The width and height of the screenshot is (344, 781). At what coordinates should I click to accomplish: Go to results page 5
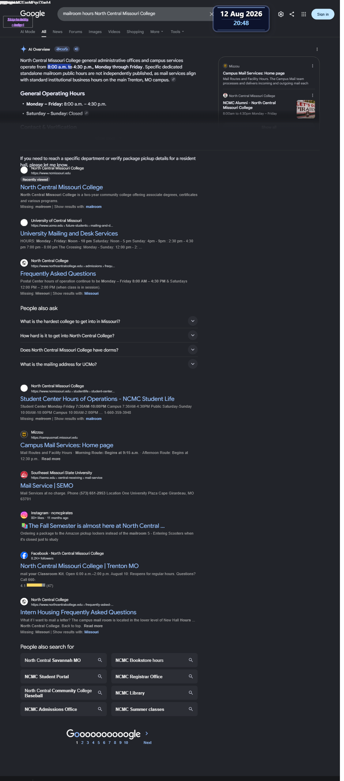point(99,743)
